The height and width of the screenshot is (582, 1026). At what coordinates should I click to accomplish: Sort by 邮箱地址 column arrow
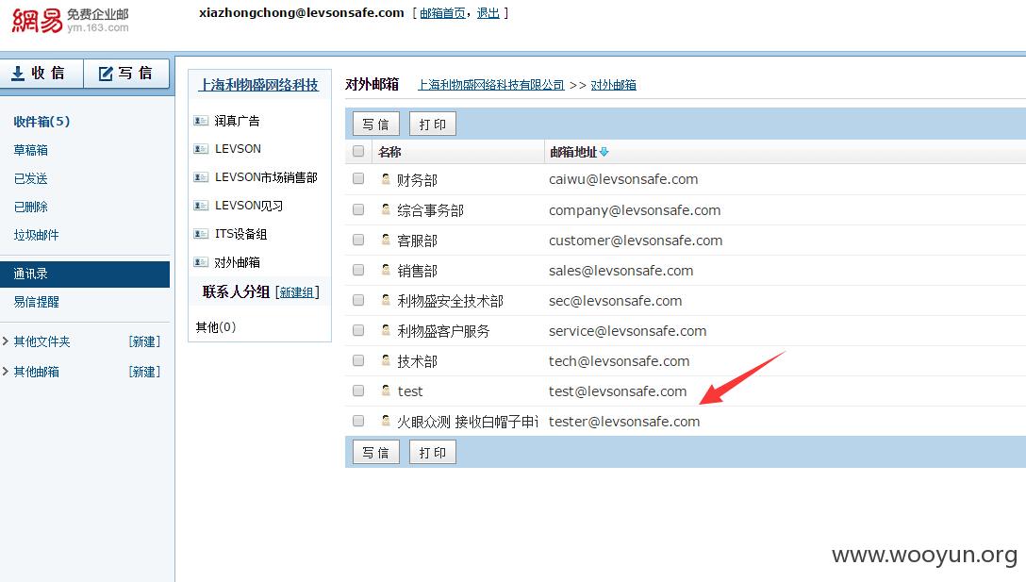tap(604, 152)
